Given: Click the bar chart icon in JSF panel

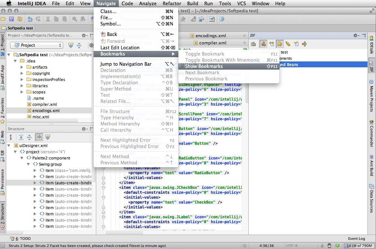Looking at the screenshot, I should [x=253, y=44].
